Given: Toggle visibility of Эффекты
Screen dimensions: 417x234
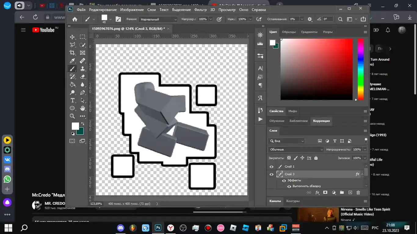Looking at the screenshot, I should click(284, 181).
